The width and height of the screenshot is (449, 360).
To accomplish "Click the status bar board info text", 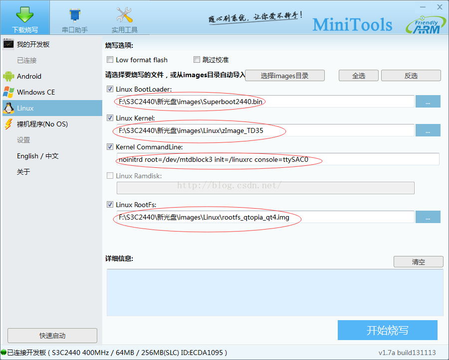I will coord(117,353).
